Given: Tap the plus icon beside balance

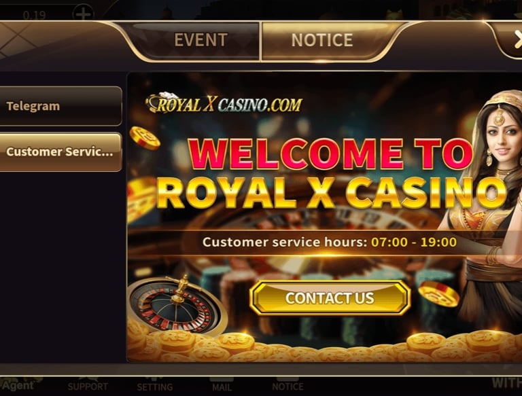Looking at the screenshot, I should coord(83,13).
